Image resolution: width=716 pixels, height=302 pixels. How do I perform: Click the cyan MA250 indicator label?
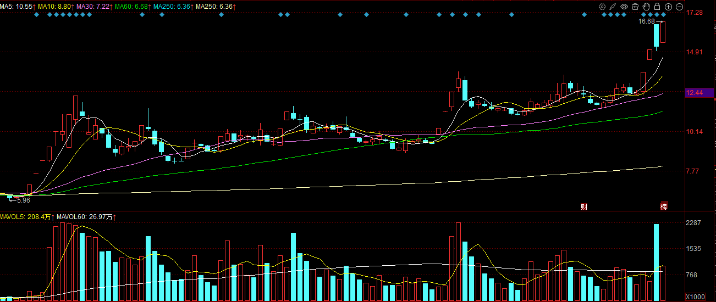[173, 6]
